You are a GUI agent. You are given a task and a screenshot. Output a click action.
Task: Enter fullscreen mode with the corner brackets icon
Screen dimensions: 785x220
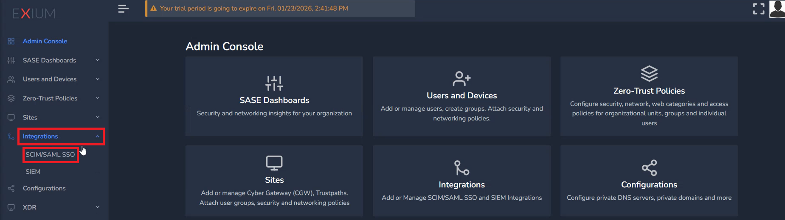click(759, 9)
